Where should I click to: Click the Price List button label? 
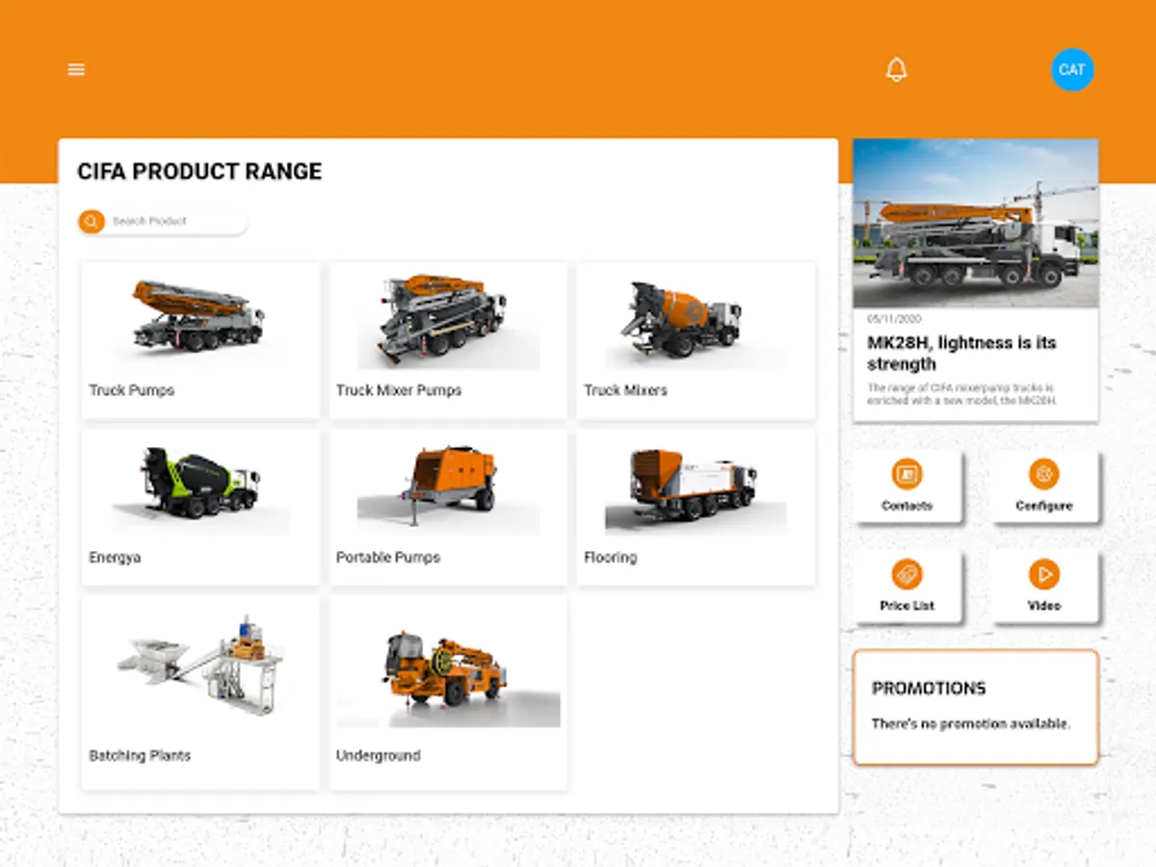click(x=906, y=606)
